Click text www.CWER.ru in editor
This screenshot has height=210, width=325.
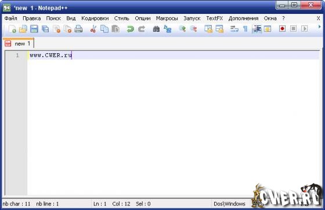pos(50,56)
